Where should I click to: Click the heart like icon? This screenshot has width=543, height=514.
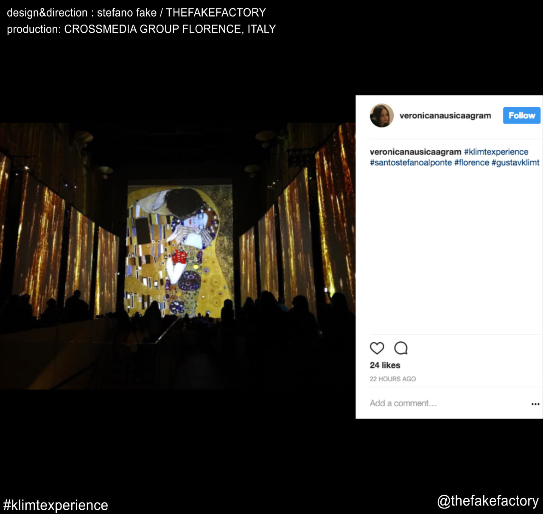click(377, 348)
